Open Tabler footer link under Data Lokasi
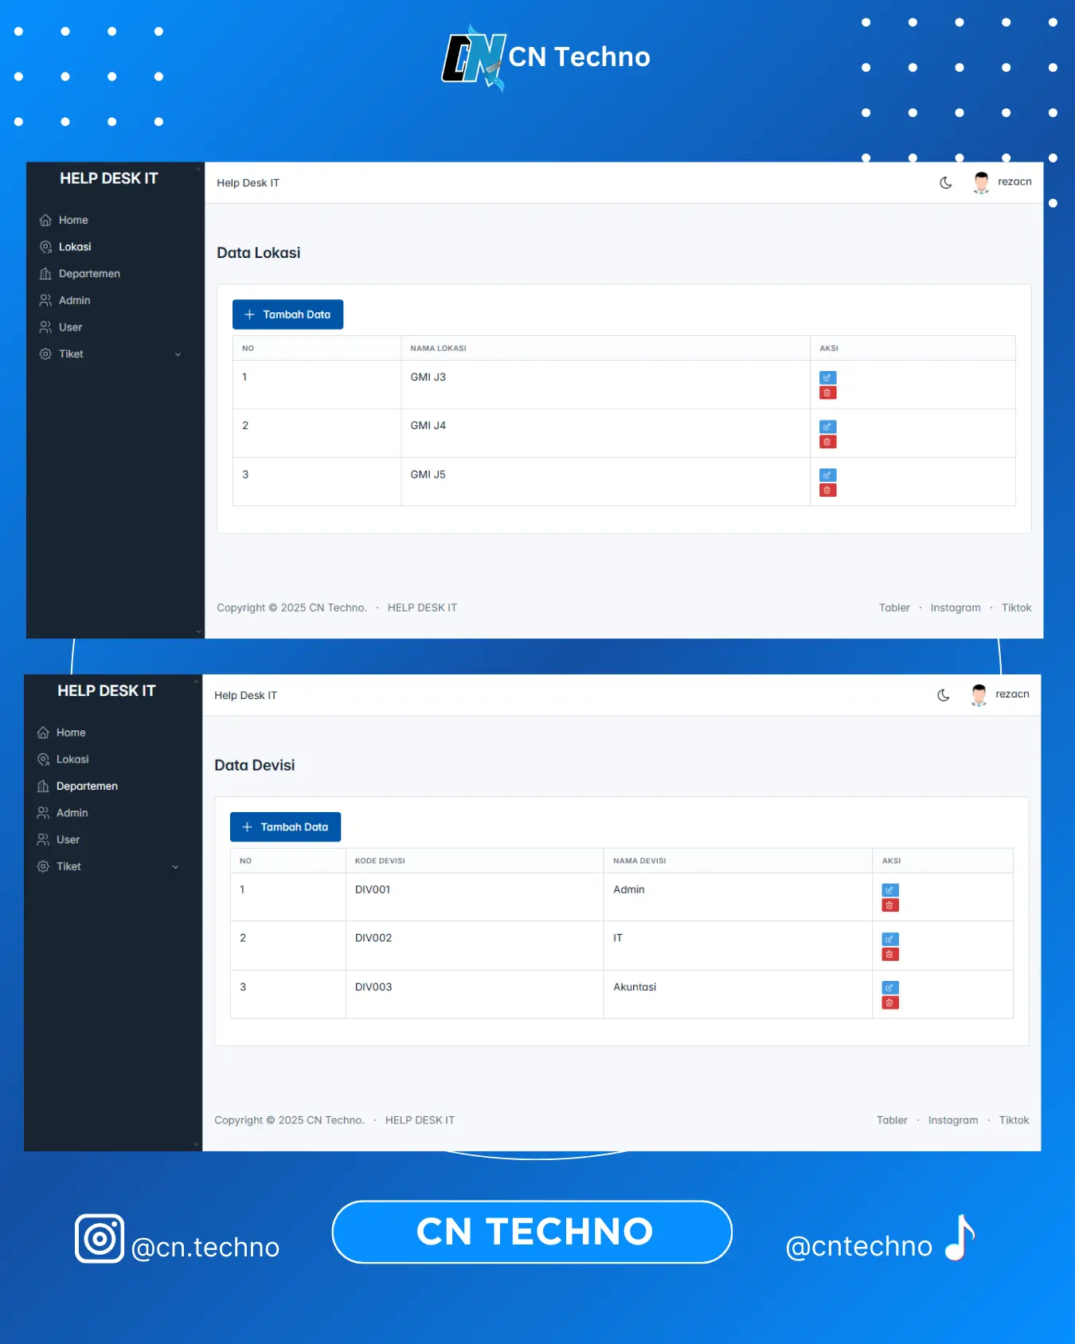 (893, 608)
